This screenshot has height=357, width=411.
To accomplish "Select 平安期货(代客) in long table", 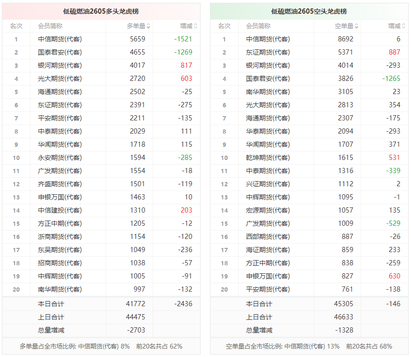I will 60,118.
